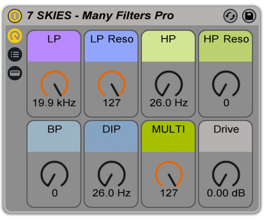The width and height of the screenshot is (264, 220).
Task: Click the 127 value under LP Reso
Action: [x=112, y=103]
